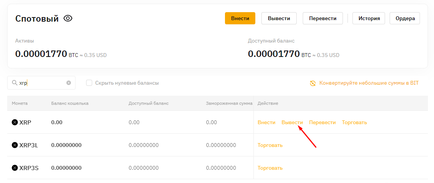Viewport: 434px width, 183px height.
Task: Click the orange Внести button
Action: [x=240, y=18]
